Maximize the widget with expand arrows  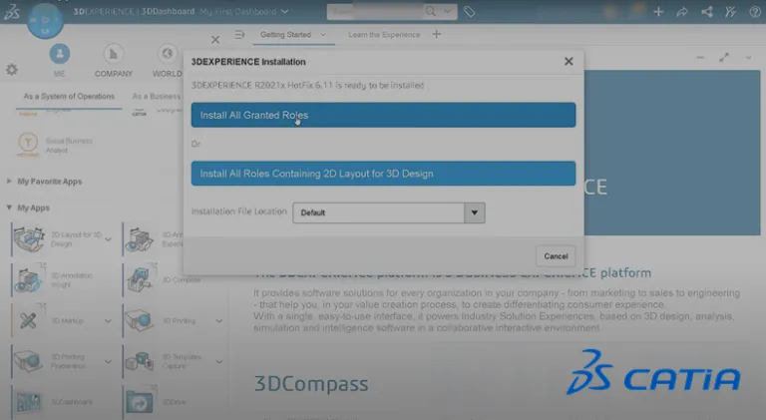[724, 58]
